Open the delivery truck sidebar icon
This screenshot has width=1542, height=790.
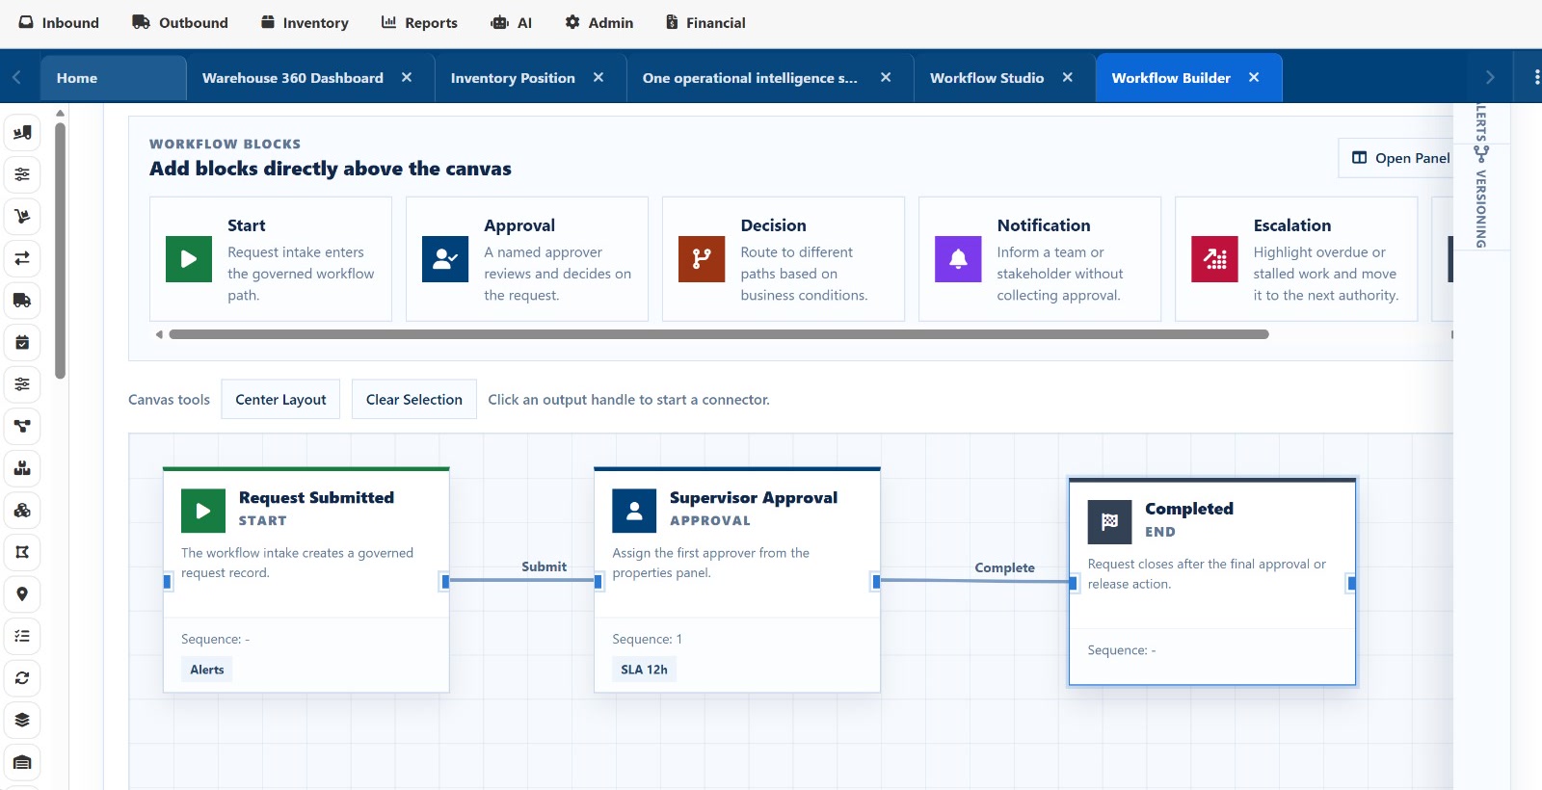22,301
